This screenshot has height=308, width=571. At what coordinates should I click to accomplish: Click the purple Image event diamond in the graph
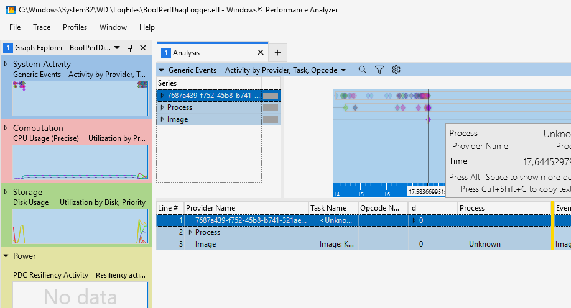(x=428, y=120)
